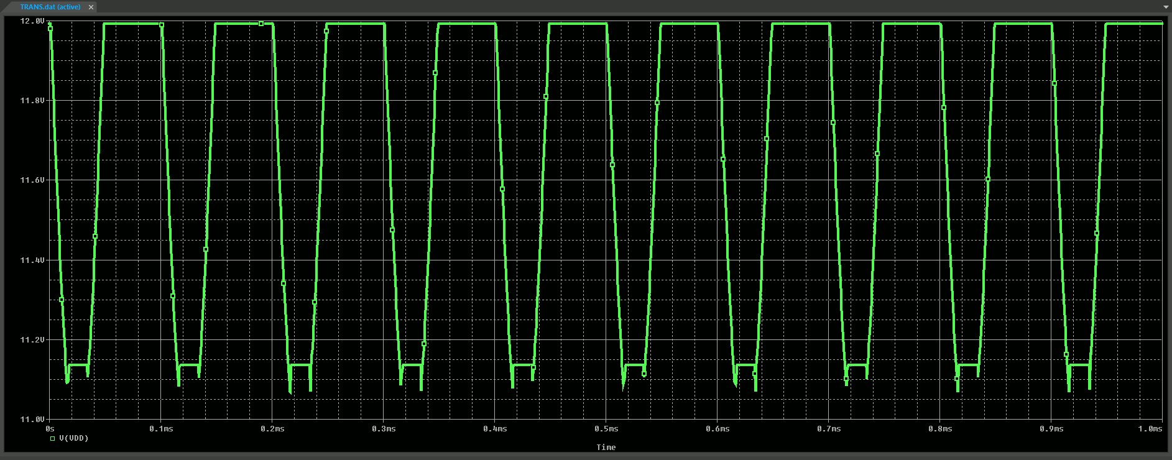Click the 11.6V y-axis label

tap(32, 180)
